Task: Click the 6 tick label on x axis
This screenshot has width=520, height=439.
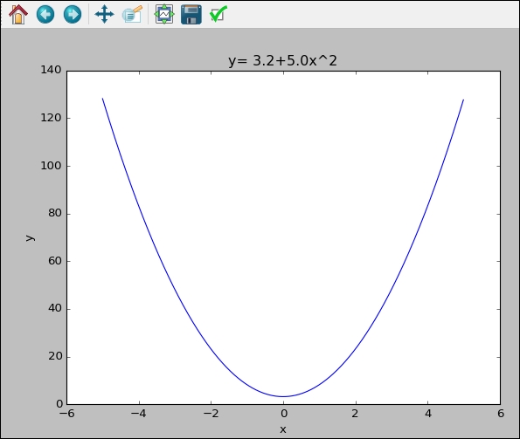Action: pos(501,414)
